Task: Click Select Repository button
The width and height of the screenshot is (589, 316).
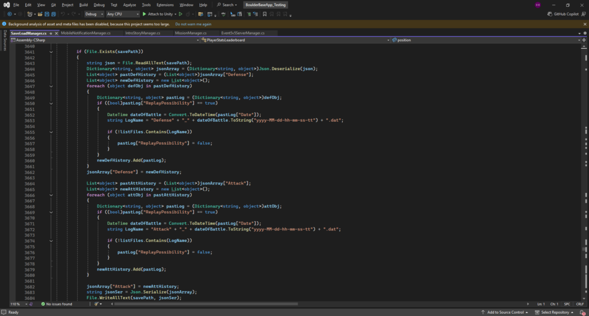Action: click(x=554, y=312)
